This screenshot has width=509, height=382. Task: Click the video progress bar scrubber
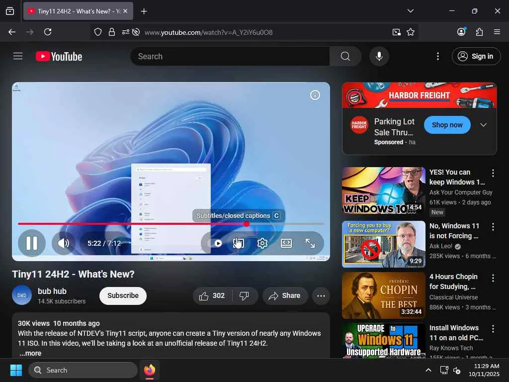click(247, 224)
